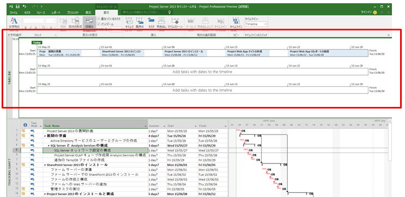Click Remove from Timeline icon
Image resolution: width=405 pixels, height=197 pixels.
221,21
